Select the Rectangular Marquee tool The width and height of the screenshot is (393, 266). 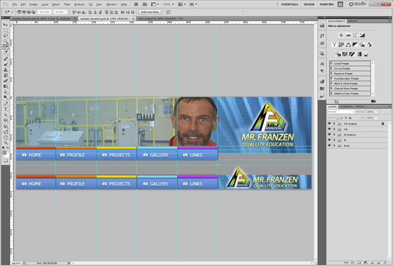click(x=6, y=31)
